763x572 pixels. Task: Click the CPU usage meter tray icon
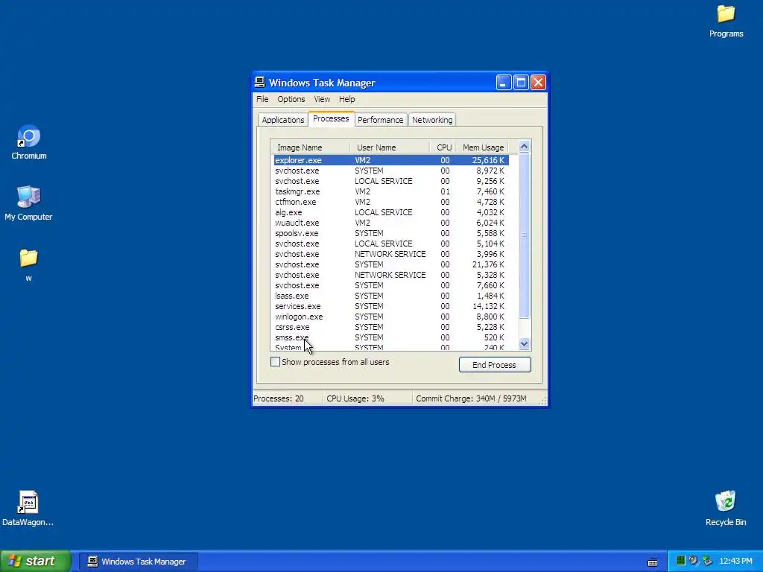[681, 561]
